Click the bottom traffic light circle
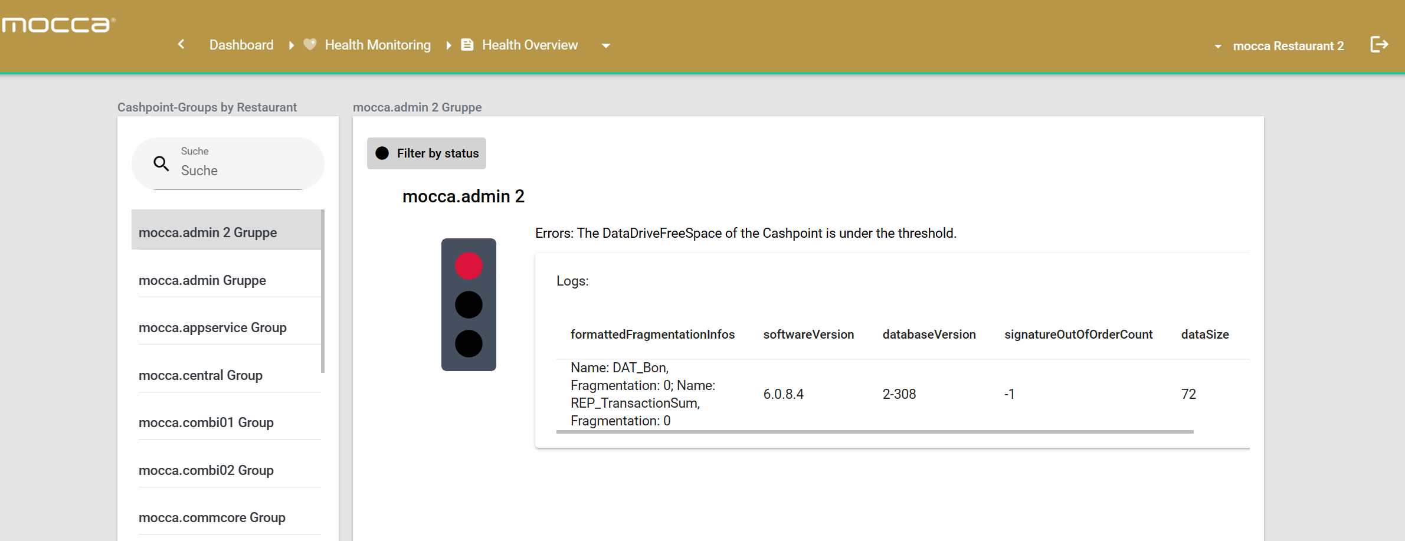 (x=469, y=343)
